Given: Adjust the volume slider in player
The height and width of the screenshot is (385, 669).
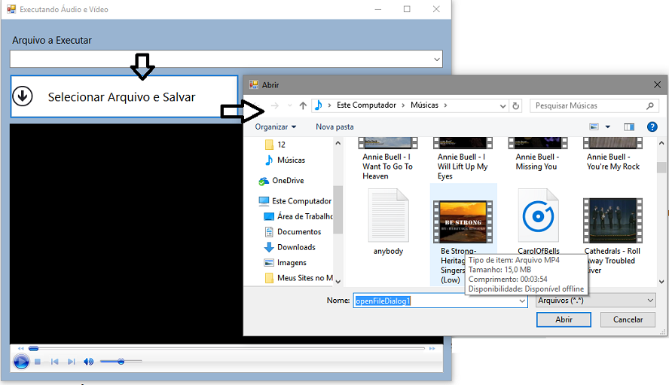Looking at the screenshot, I should pos(121,362).
